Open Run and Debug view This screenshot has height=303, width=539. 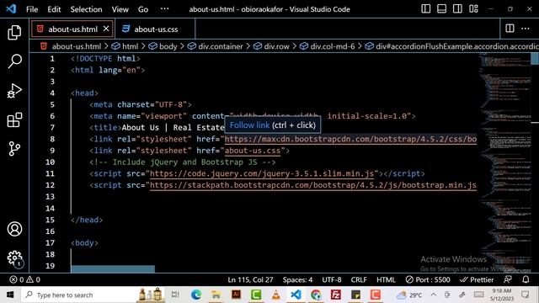click(x=14, y=91)
